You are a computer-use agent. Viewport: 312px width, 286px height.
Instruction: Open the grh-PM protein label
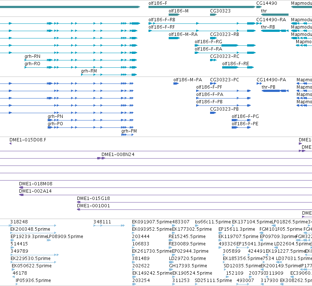coord(129,131)
